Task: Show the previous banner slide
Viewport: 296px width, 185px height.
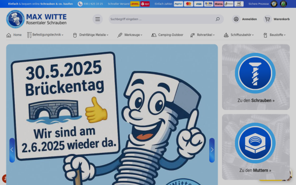Action: [x=12, y=150]
